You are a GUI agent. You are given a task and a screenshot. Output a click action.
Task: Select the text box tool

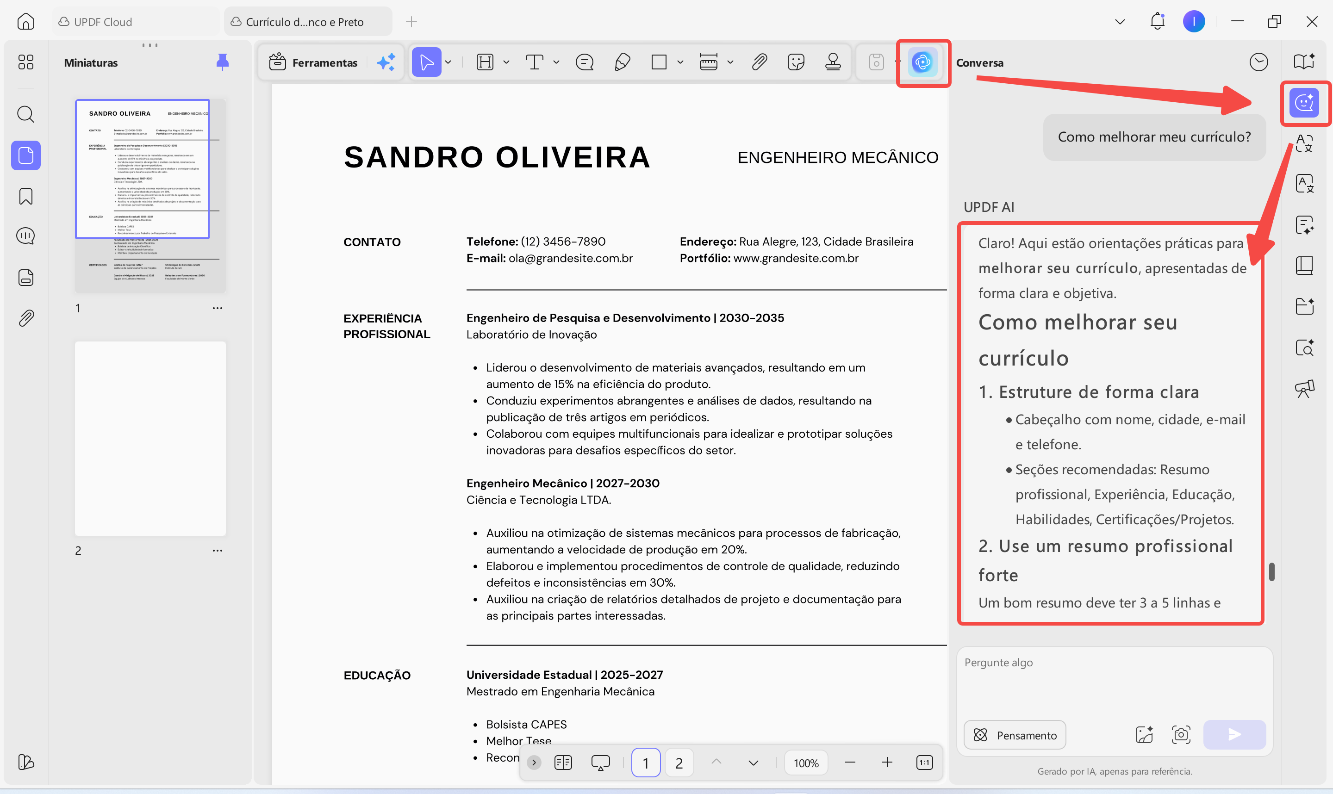tap(534, 62)
